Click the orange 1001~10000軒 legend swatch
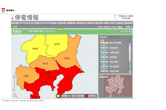166x110 pixels. (70, 96)
